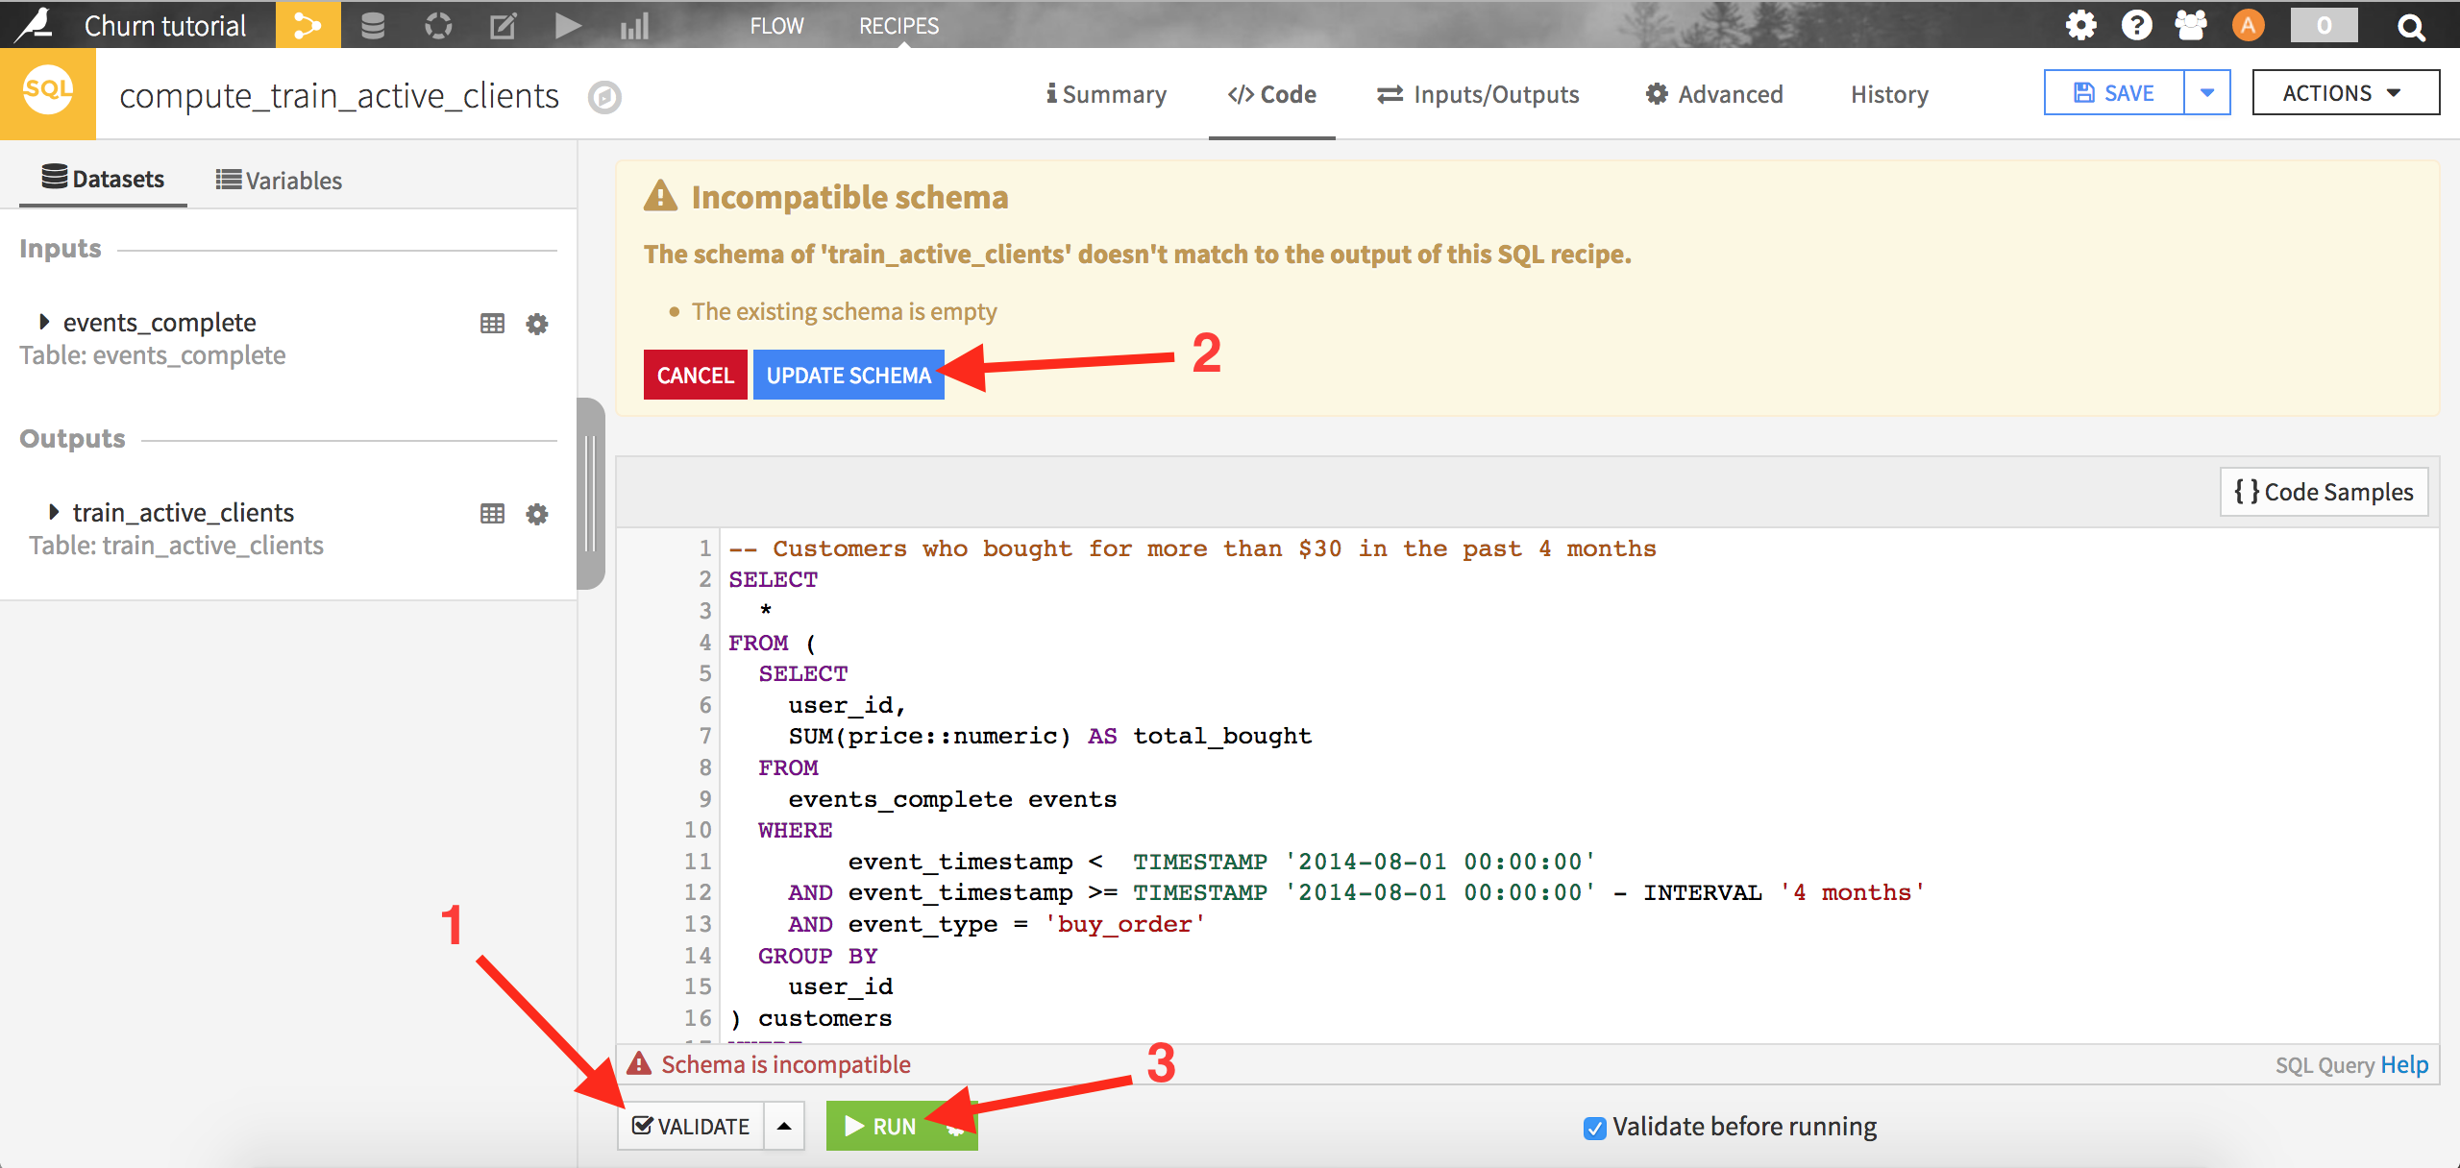Open the Datasets icon in top navigation
The image size is (2460, 1168).
click(372, 25)
